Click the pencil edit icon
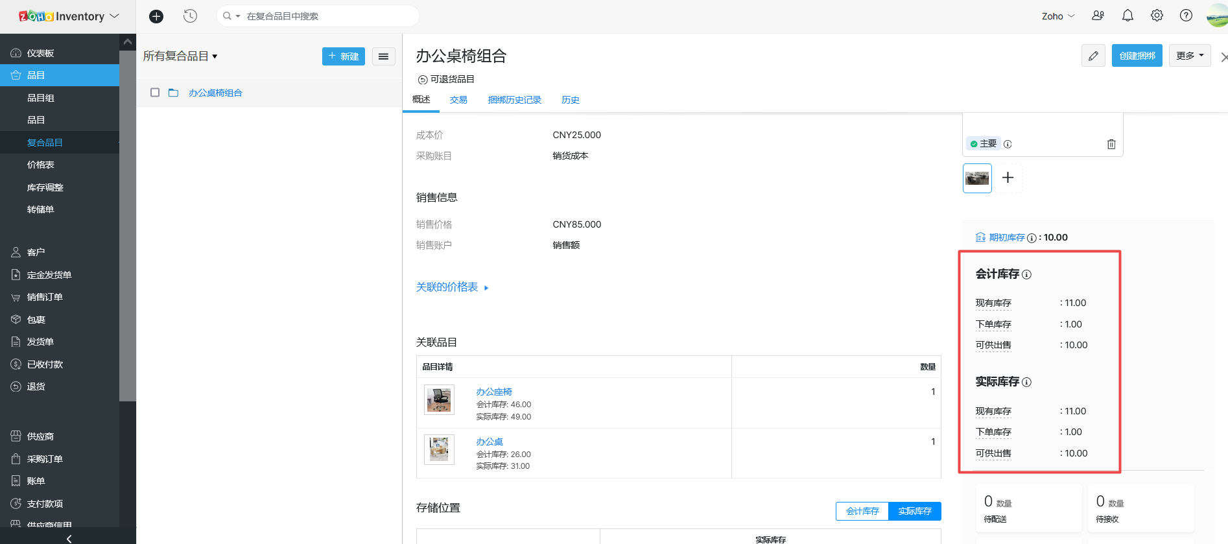Viewport: 1228px width, 544px height. pyautogui.click(x=1093, y=56)
